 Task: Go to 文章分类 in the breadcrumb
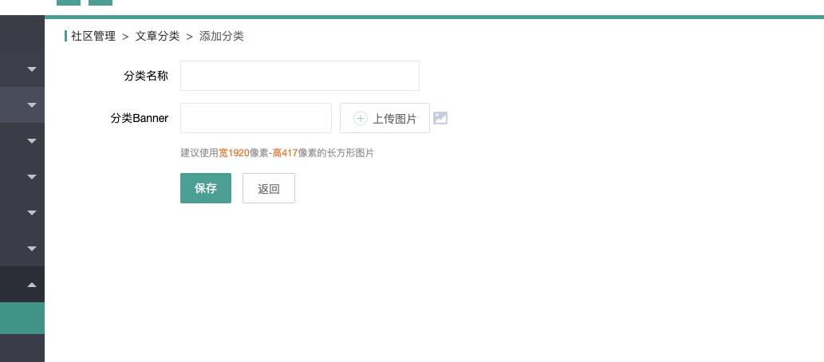(x=158, y=36)
